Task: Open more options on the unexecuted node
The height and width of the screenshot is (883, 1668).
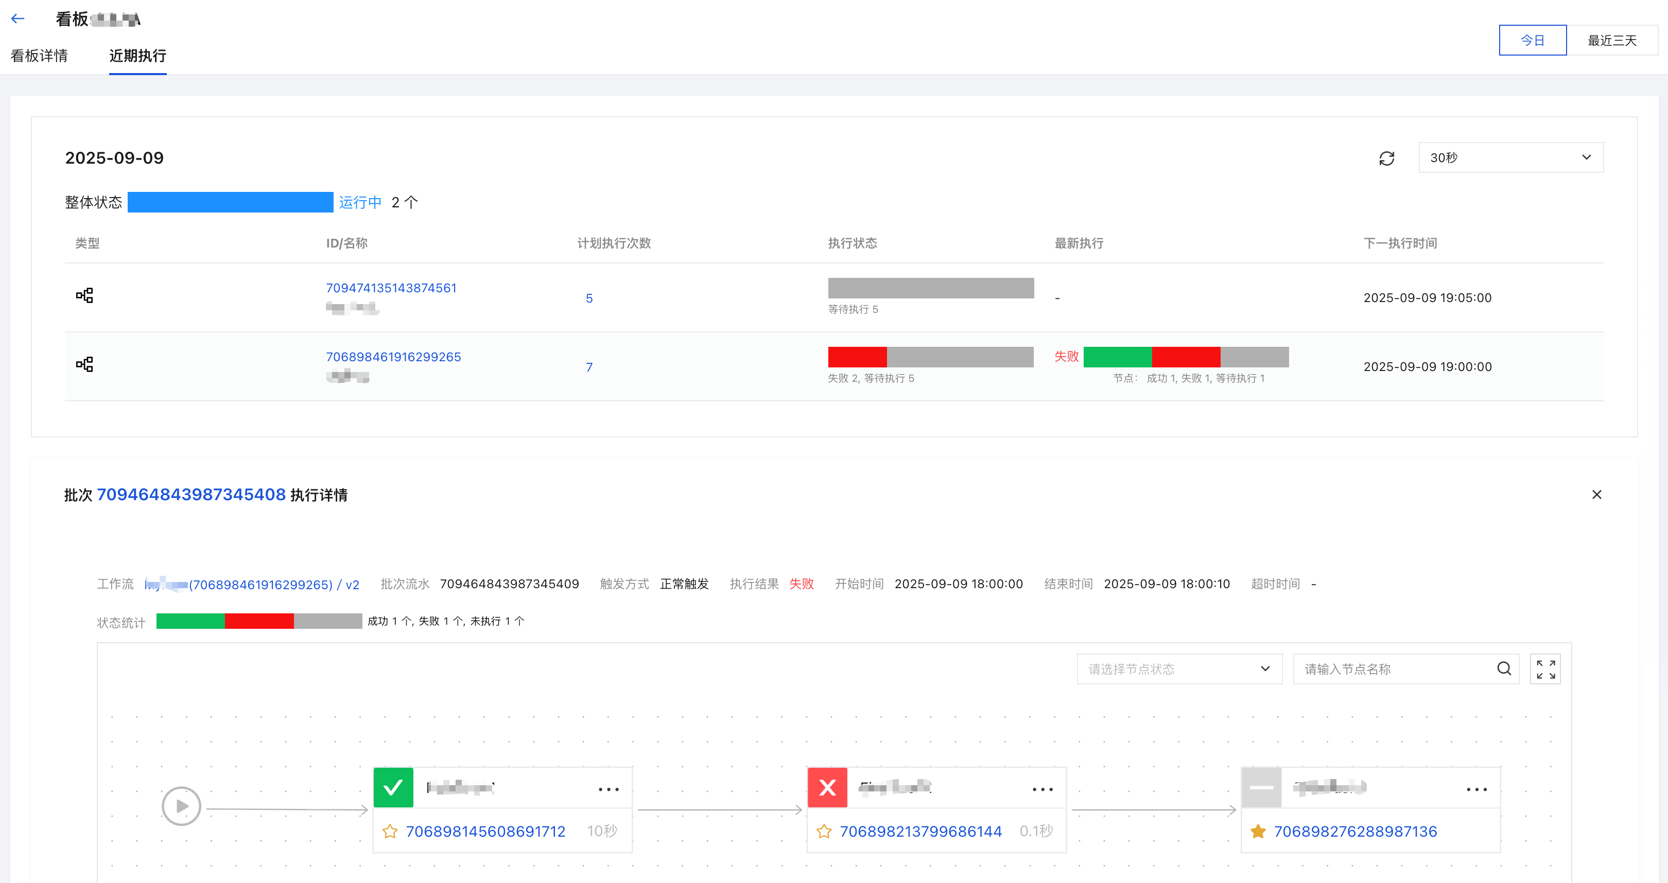Action: (1476, 789)
